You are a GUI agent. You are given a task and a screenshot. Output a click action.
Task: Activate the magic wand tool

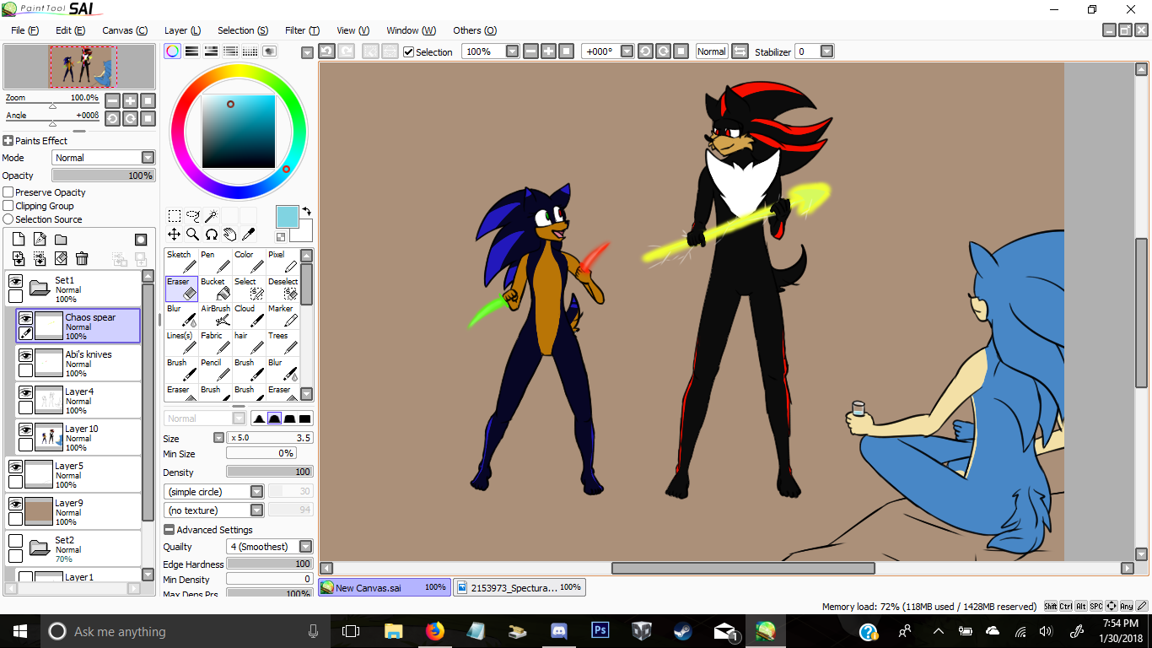[x=211, y=216]
